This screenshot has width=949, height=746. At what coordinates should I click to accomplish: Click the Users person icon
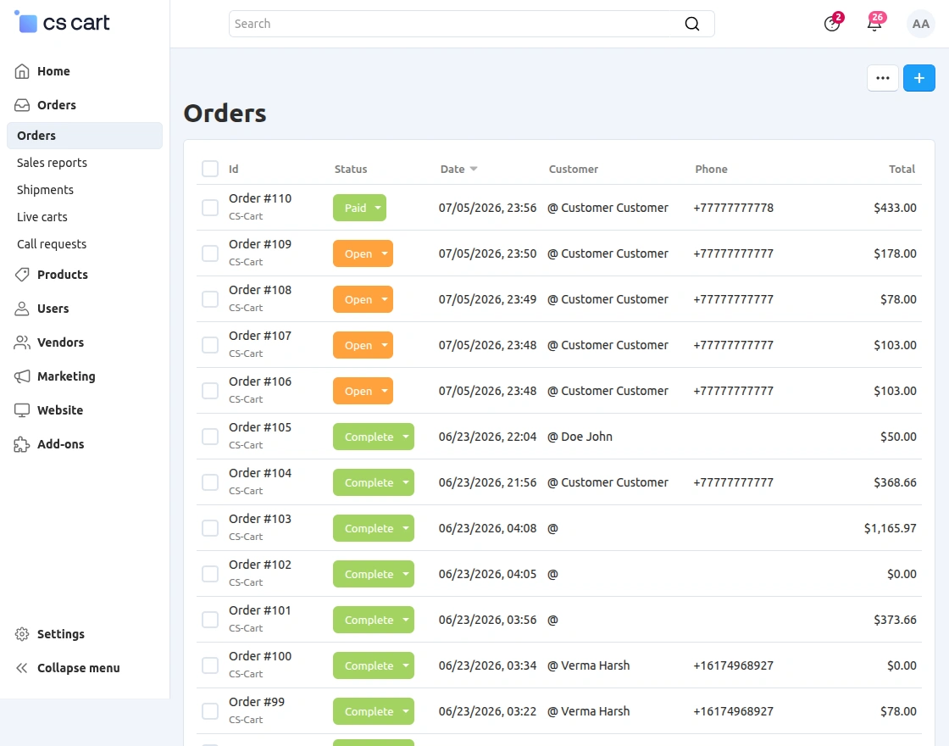click(x=22, y=309)
